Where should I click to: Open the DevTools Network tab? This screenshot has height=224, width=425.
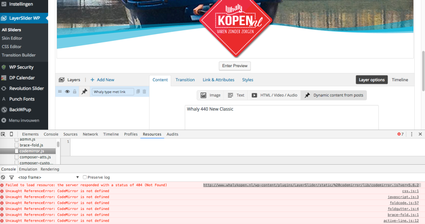(x=90, y=134)
